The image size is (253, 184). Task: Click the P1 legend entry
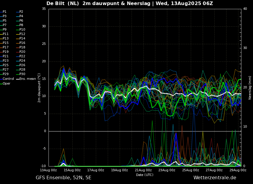click(4, 12)
